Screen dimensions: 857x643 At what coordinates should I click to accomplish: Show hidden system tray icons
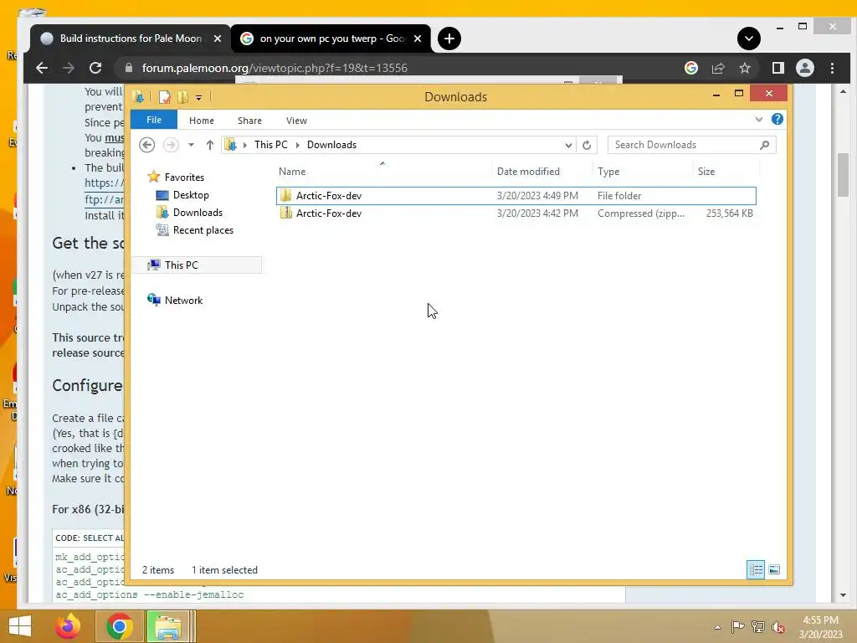click(x=717, y=627)
